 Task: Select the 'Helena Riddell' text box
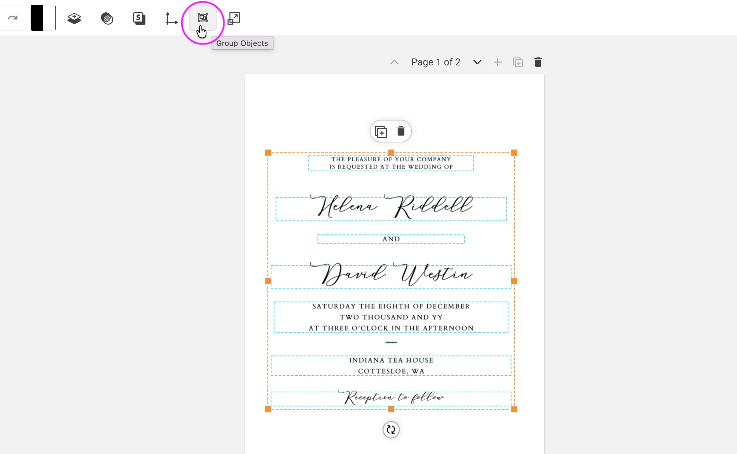[391, 208]
